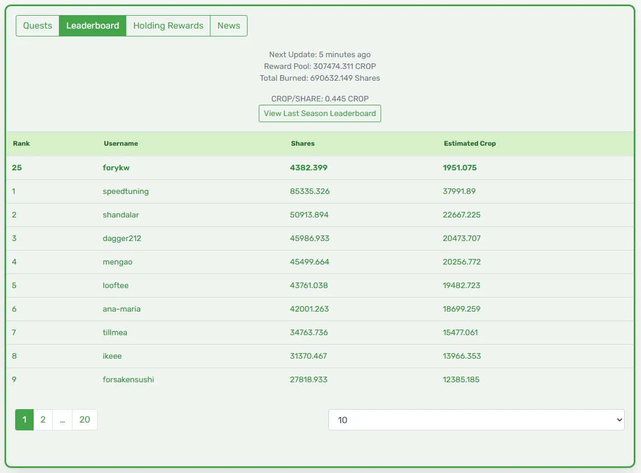641x473 pixels.
Task: Click the Estimated Crop column header
Action: tap(470, 143)
